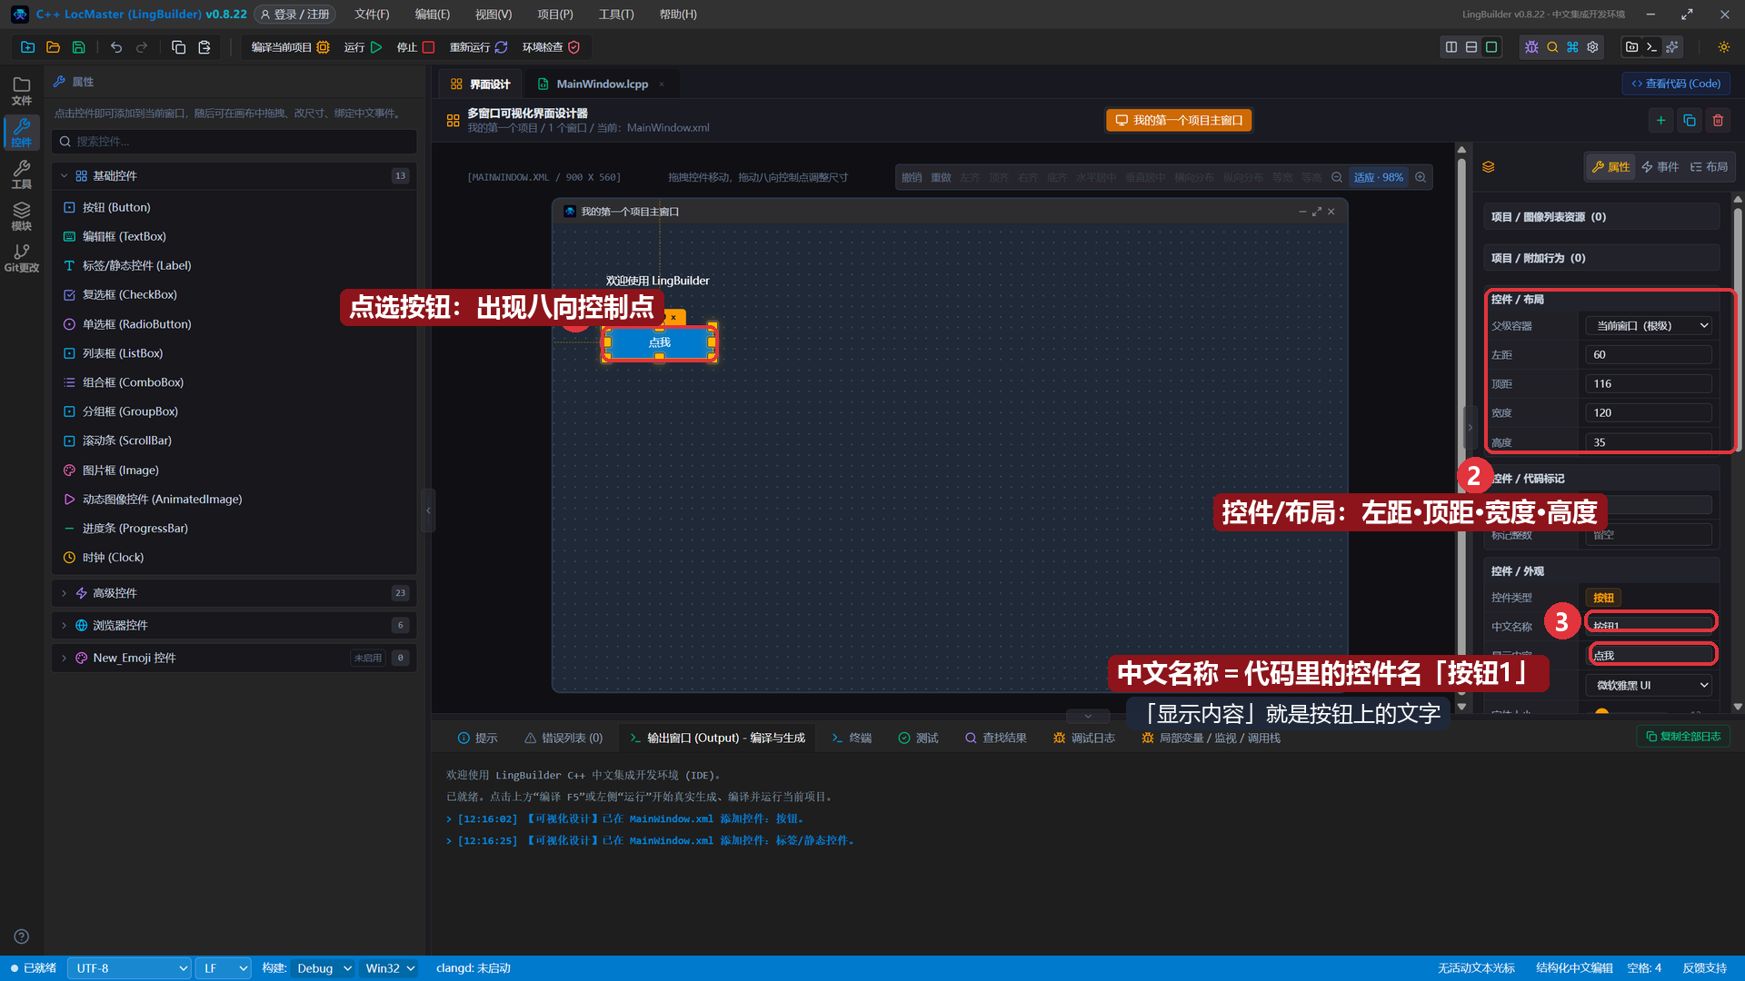Viewport: 1745px width, 981px height.
Task: Click the green save icon
Action: pyautogui.click(x=78, y=47)
